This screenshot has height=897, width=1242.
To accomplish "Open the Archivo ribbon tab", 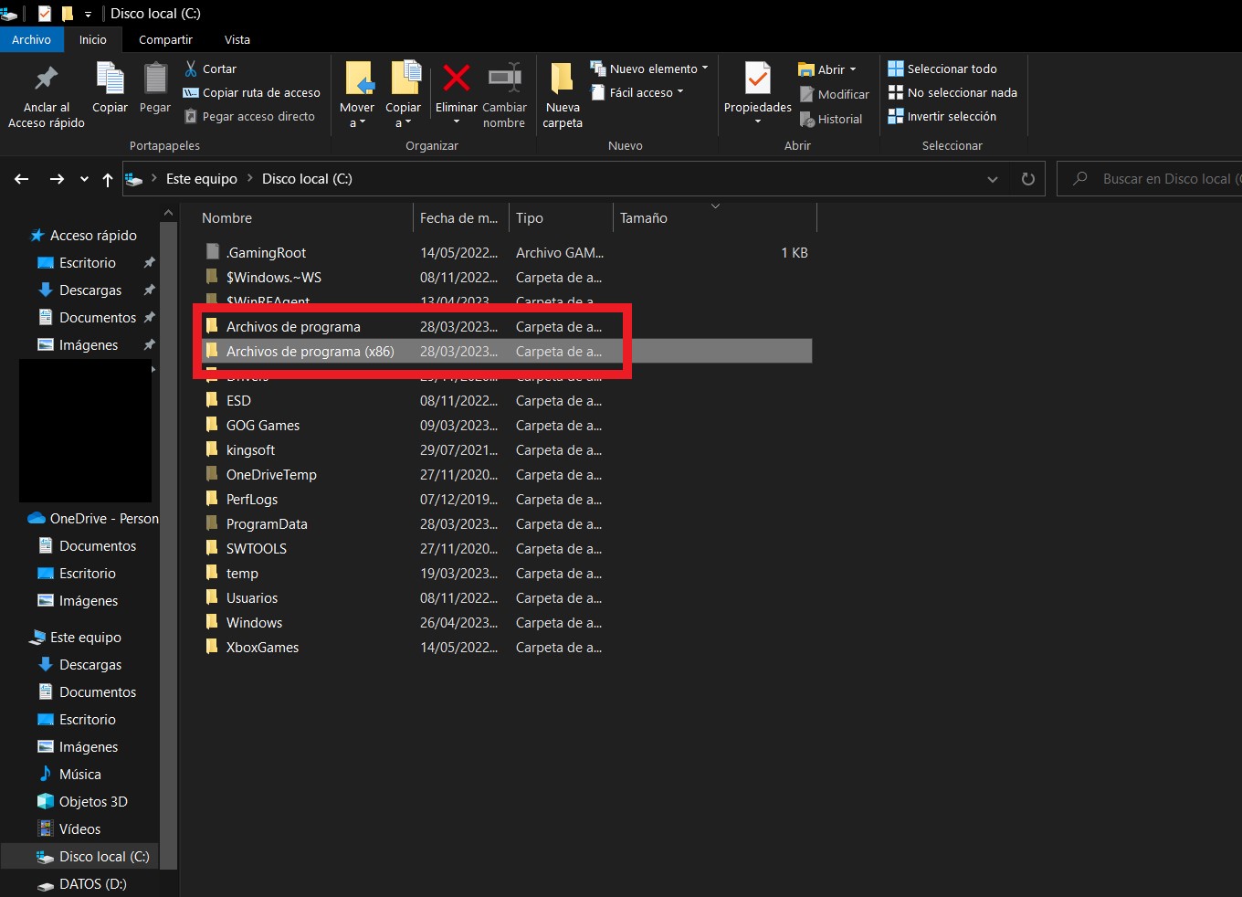I will [x=32, y=39].
